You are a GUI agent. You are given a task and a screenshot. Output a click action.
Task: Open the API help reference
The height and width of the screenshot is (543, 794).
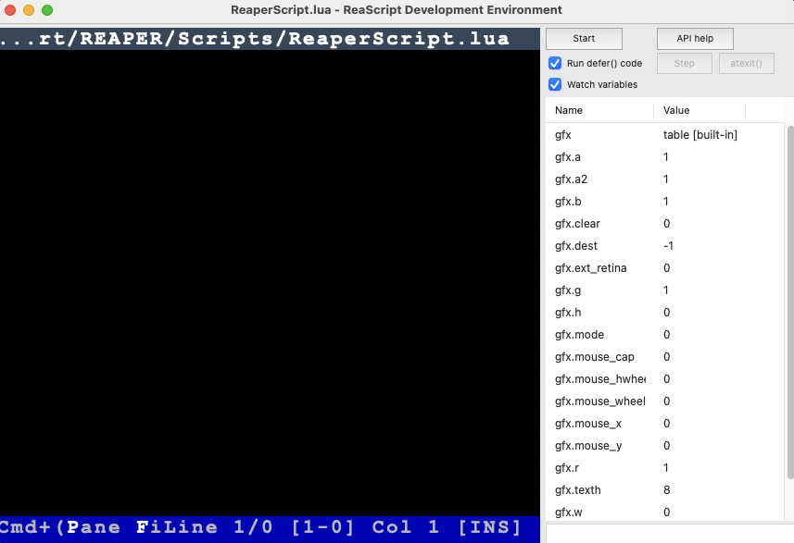pos(694,38)
